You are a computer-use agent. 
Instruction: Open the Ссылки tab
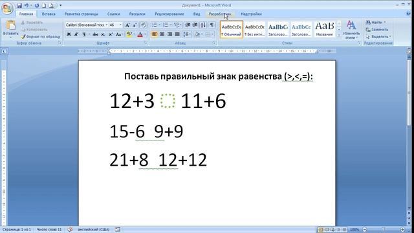click(114, 14)
